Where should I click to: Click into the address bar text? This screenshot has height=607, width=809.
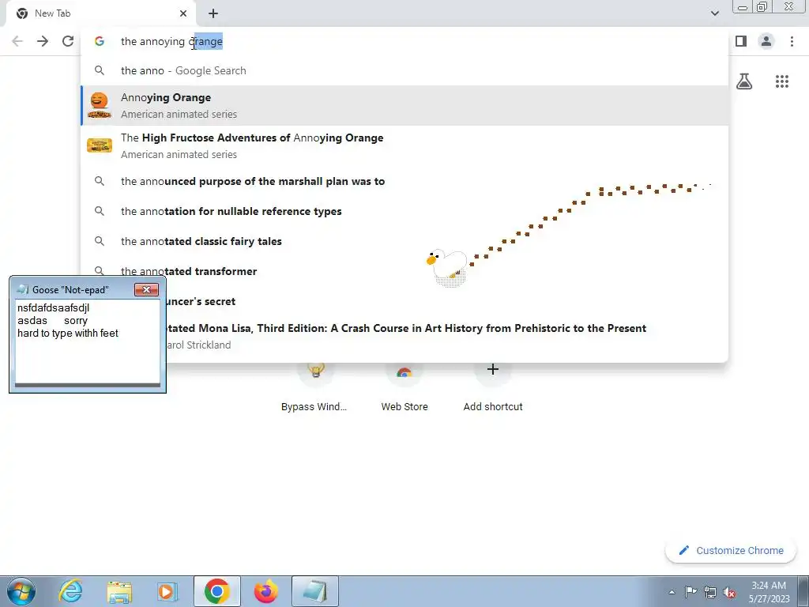[171, 41]
